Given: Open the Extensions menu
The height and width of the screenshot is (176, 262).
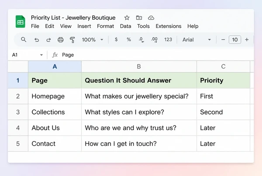Looking at the screenshot, I should 169,26.
